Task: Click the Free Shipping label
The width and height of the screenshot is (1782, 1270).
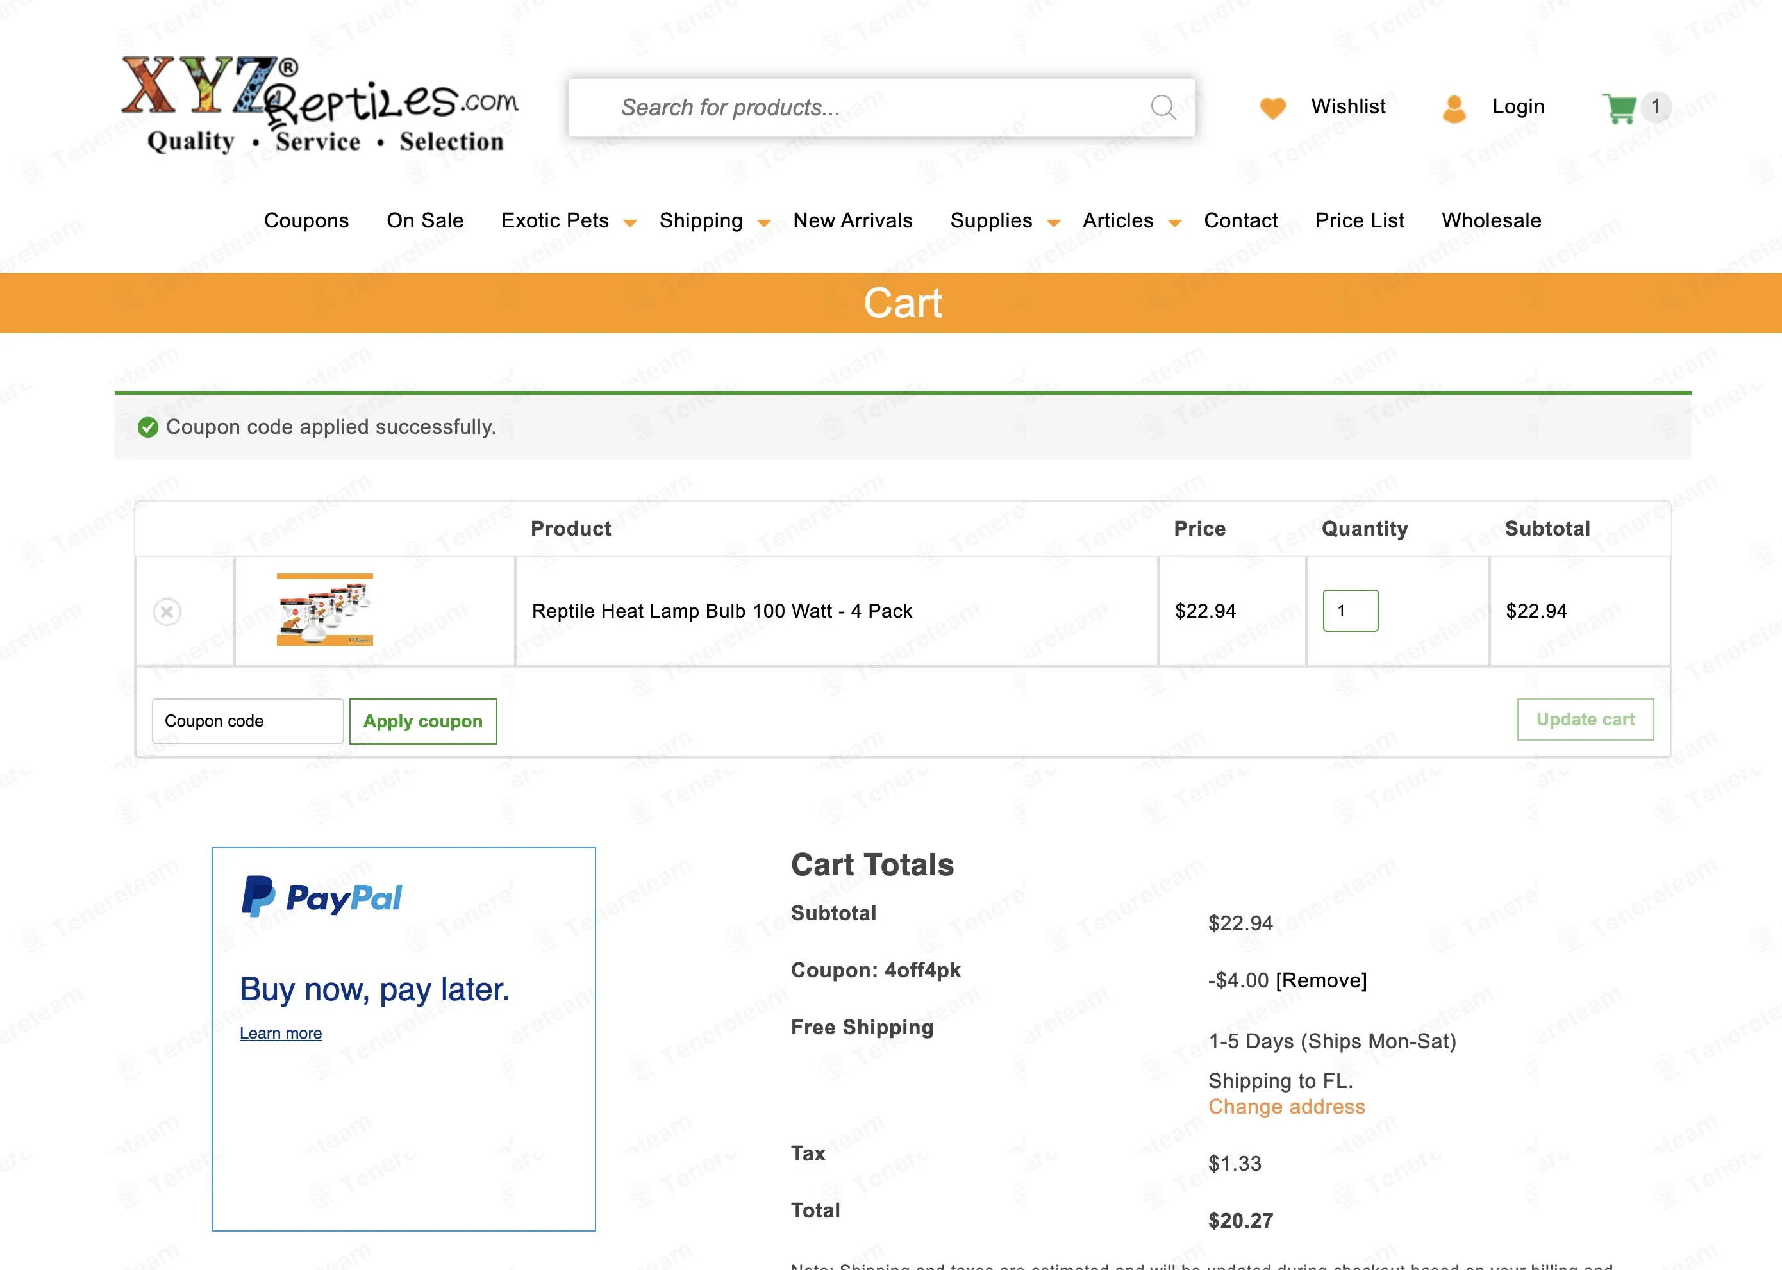Action: (862, 1028)
